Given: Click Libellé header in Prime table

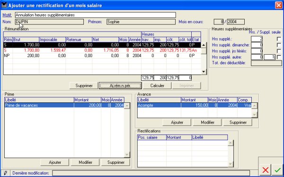Looking at the screenshot, I should click(39, 100).
